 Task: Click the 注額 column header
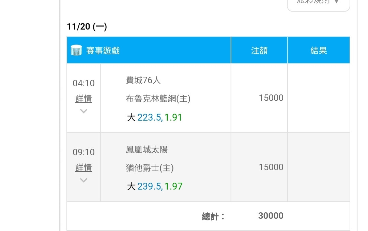[x=259, y=50]
